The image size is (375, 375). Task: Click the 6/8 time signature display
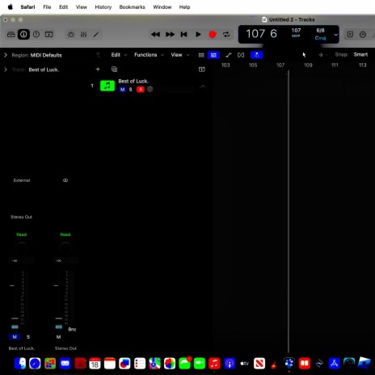(x=320, y=31)
